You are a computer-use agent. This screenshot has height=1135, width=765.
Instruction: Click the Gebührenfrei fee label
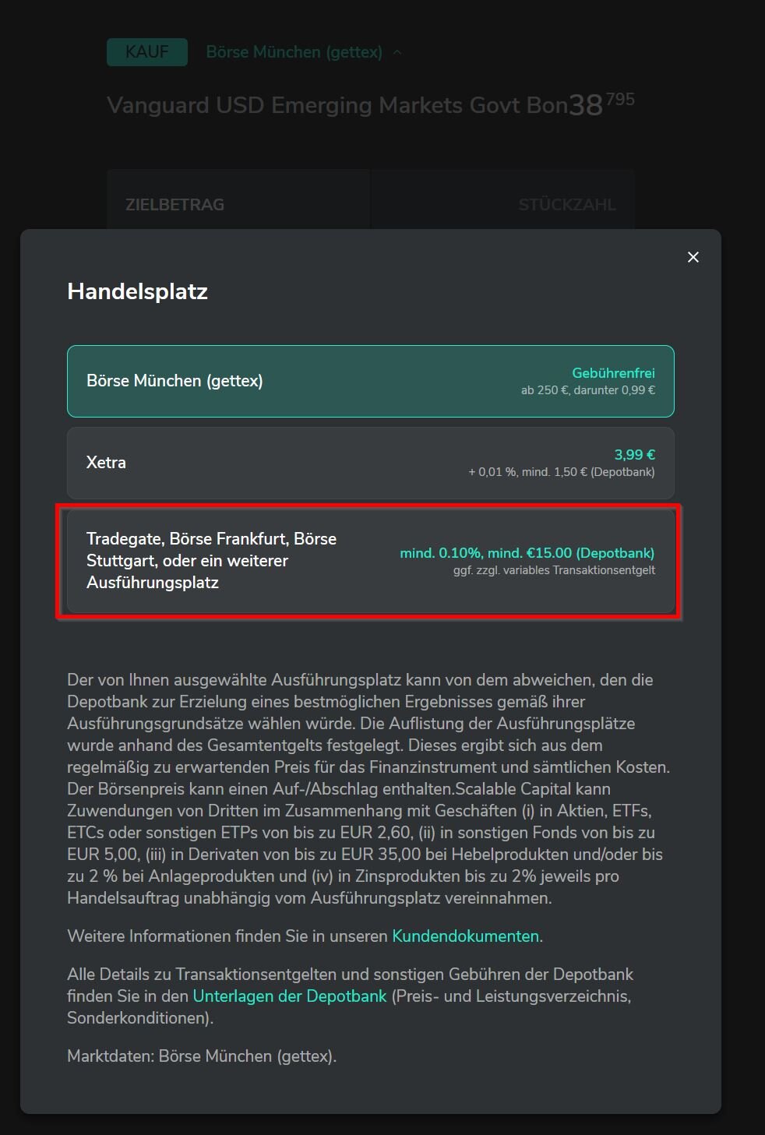[x=613, y=373]
